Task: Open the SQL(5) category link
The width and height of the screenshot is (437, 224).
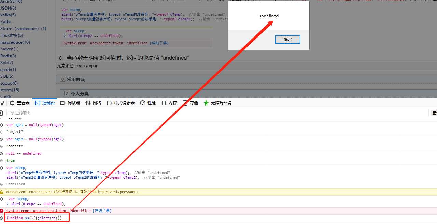Action: (x=7, y=76)
